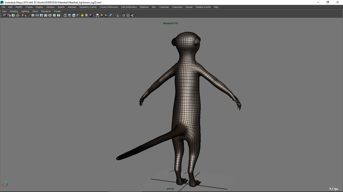Toggle the Resolution Gate icon

coord(41,15)
